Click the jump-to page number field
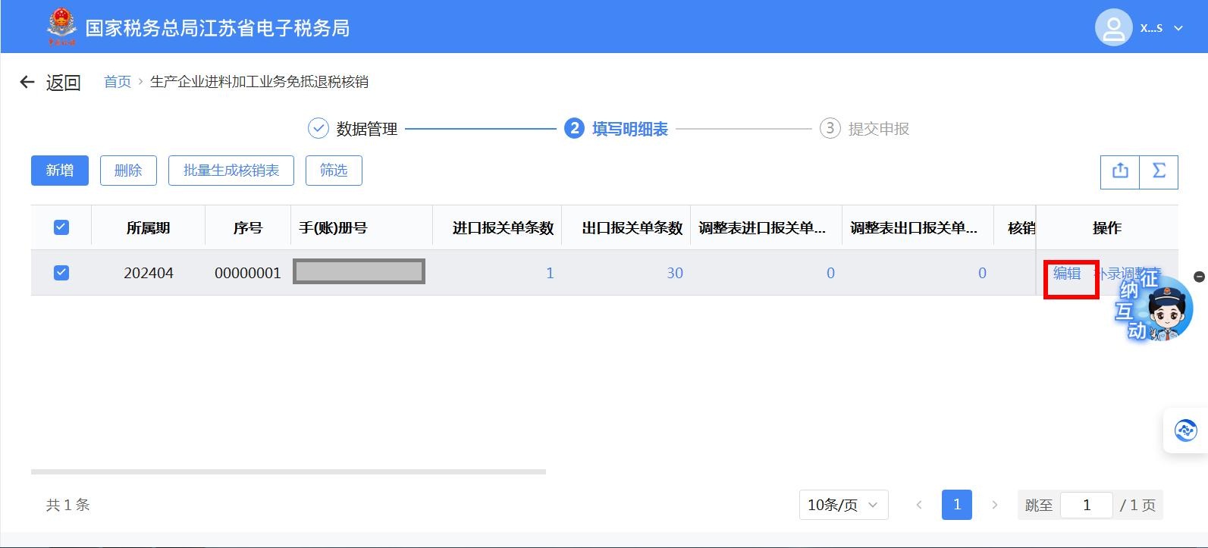The width and height of the screenshot is (1208, 548). (1086, 505)
